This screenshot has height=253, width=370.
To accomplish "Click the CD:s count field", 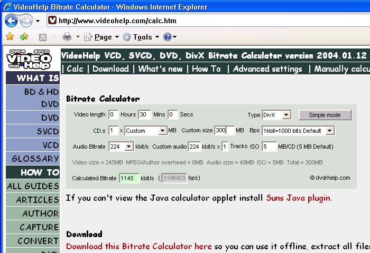I will [x=114, y=131].
